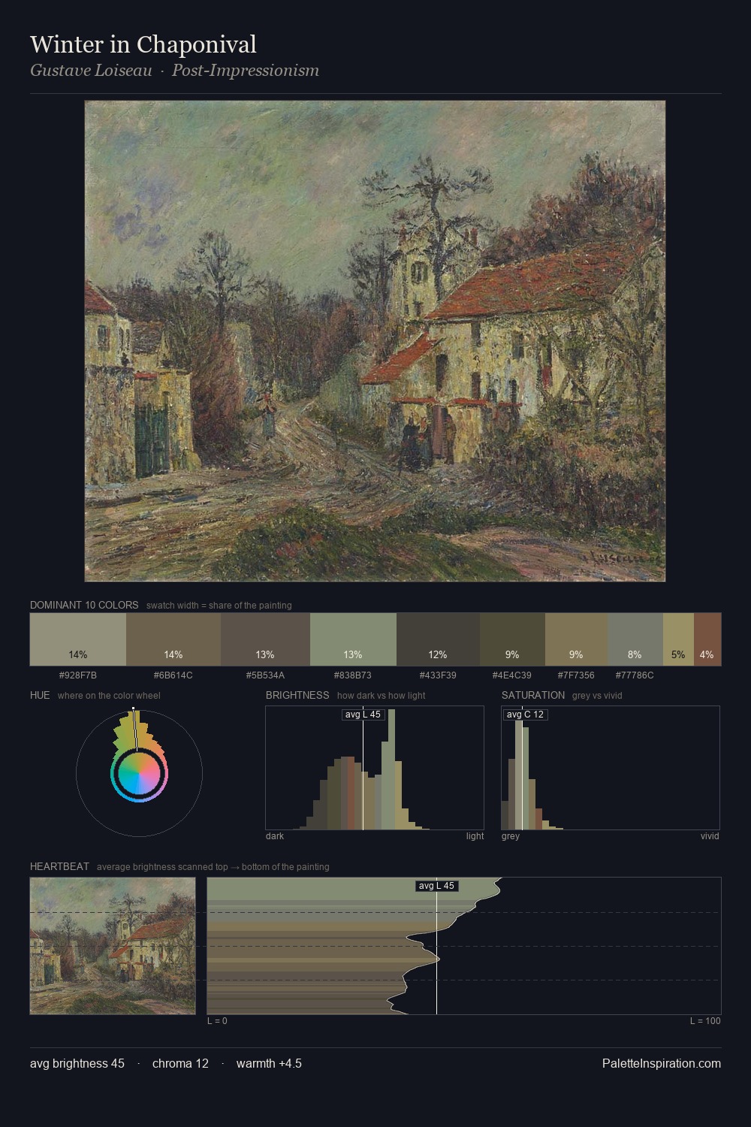Click the saturation histogram chart

tap(611, 768)
